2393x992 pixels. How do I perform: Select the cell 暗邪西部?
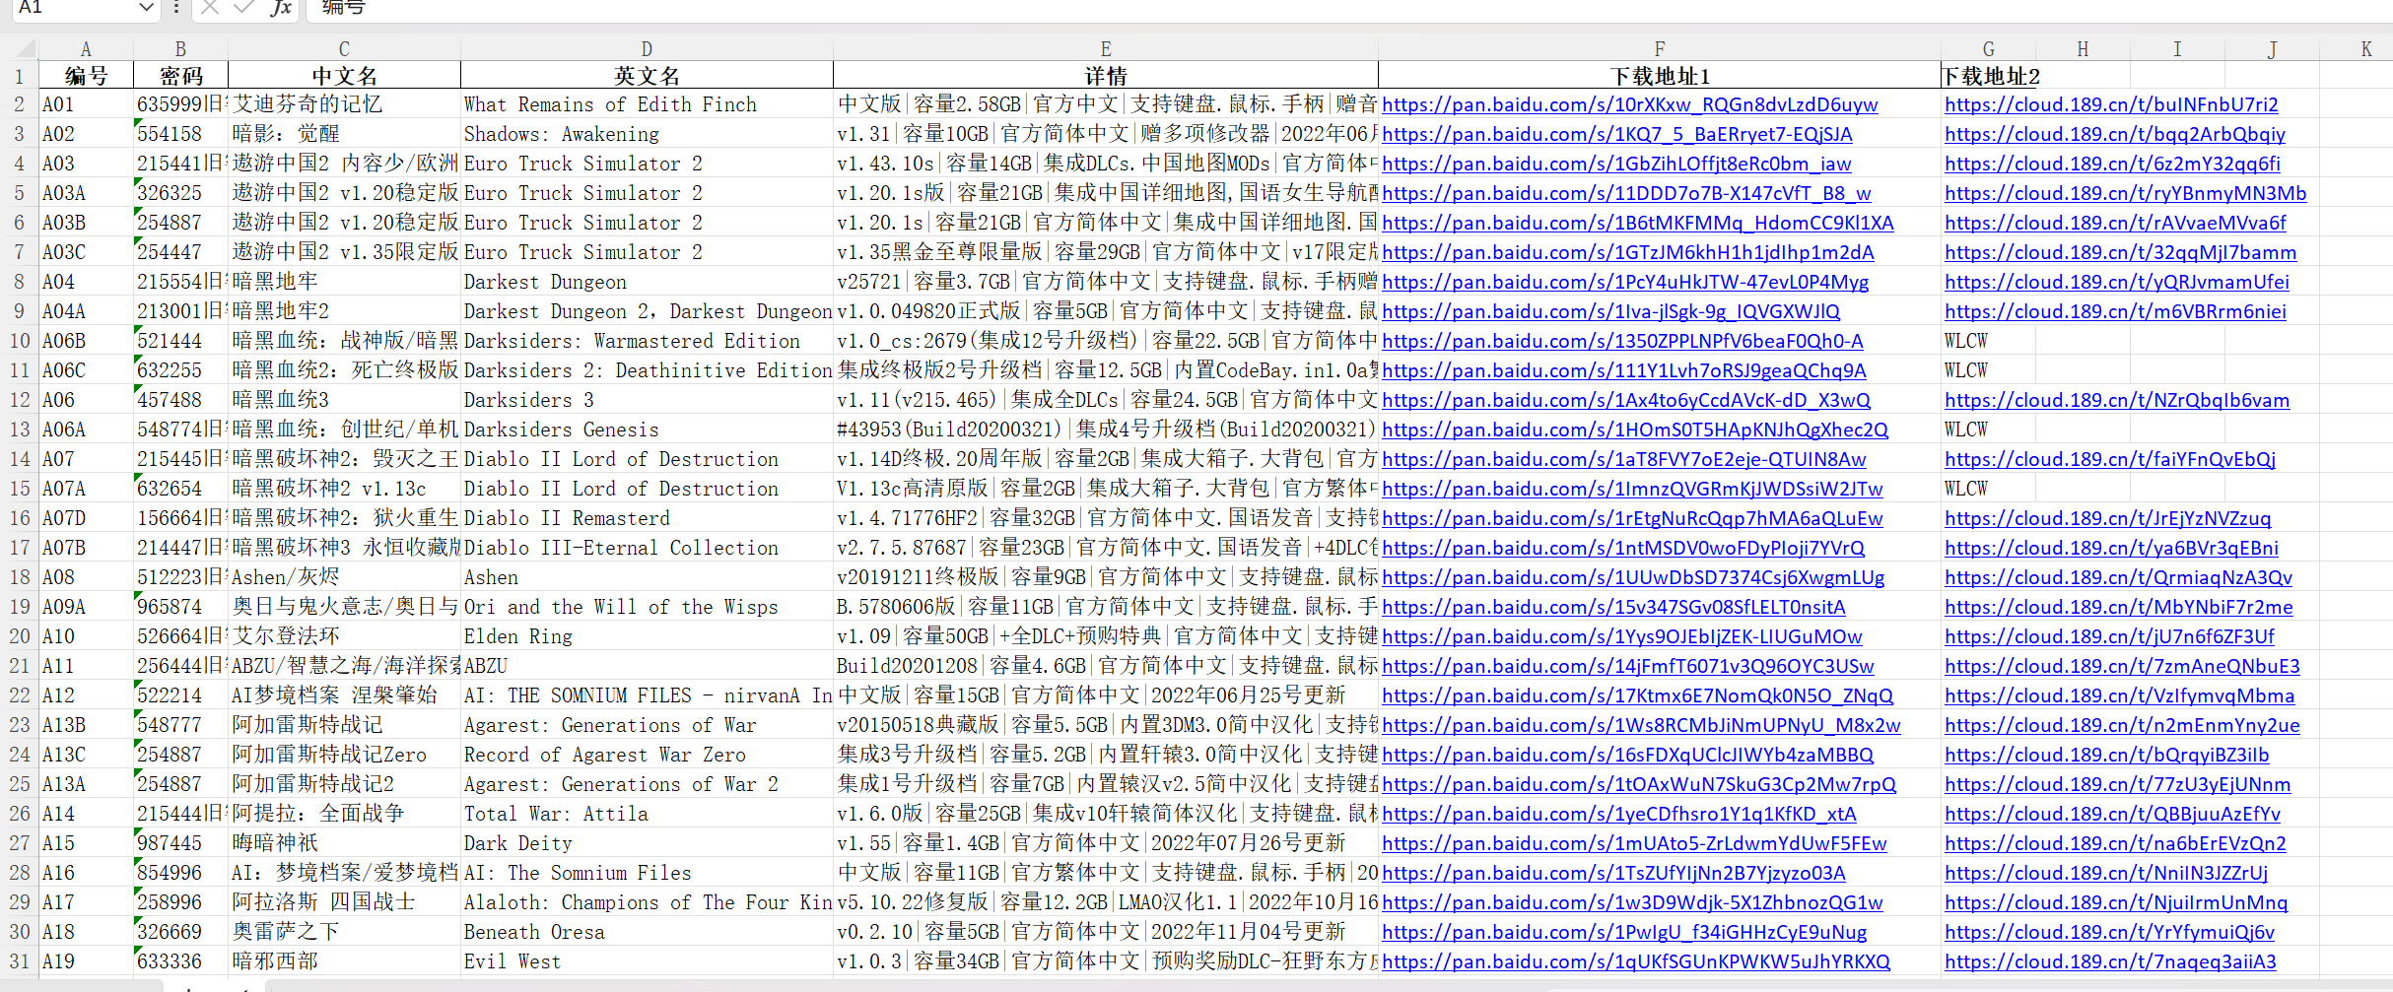(344, 961)
